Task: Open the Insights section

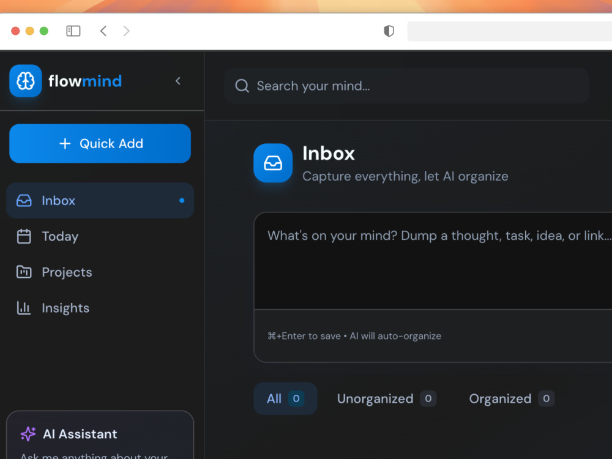Action: (x=100, y=308)
